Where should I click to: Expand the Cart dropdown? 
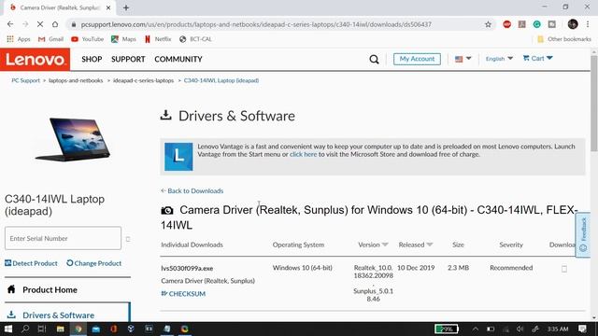538,58
